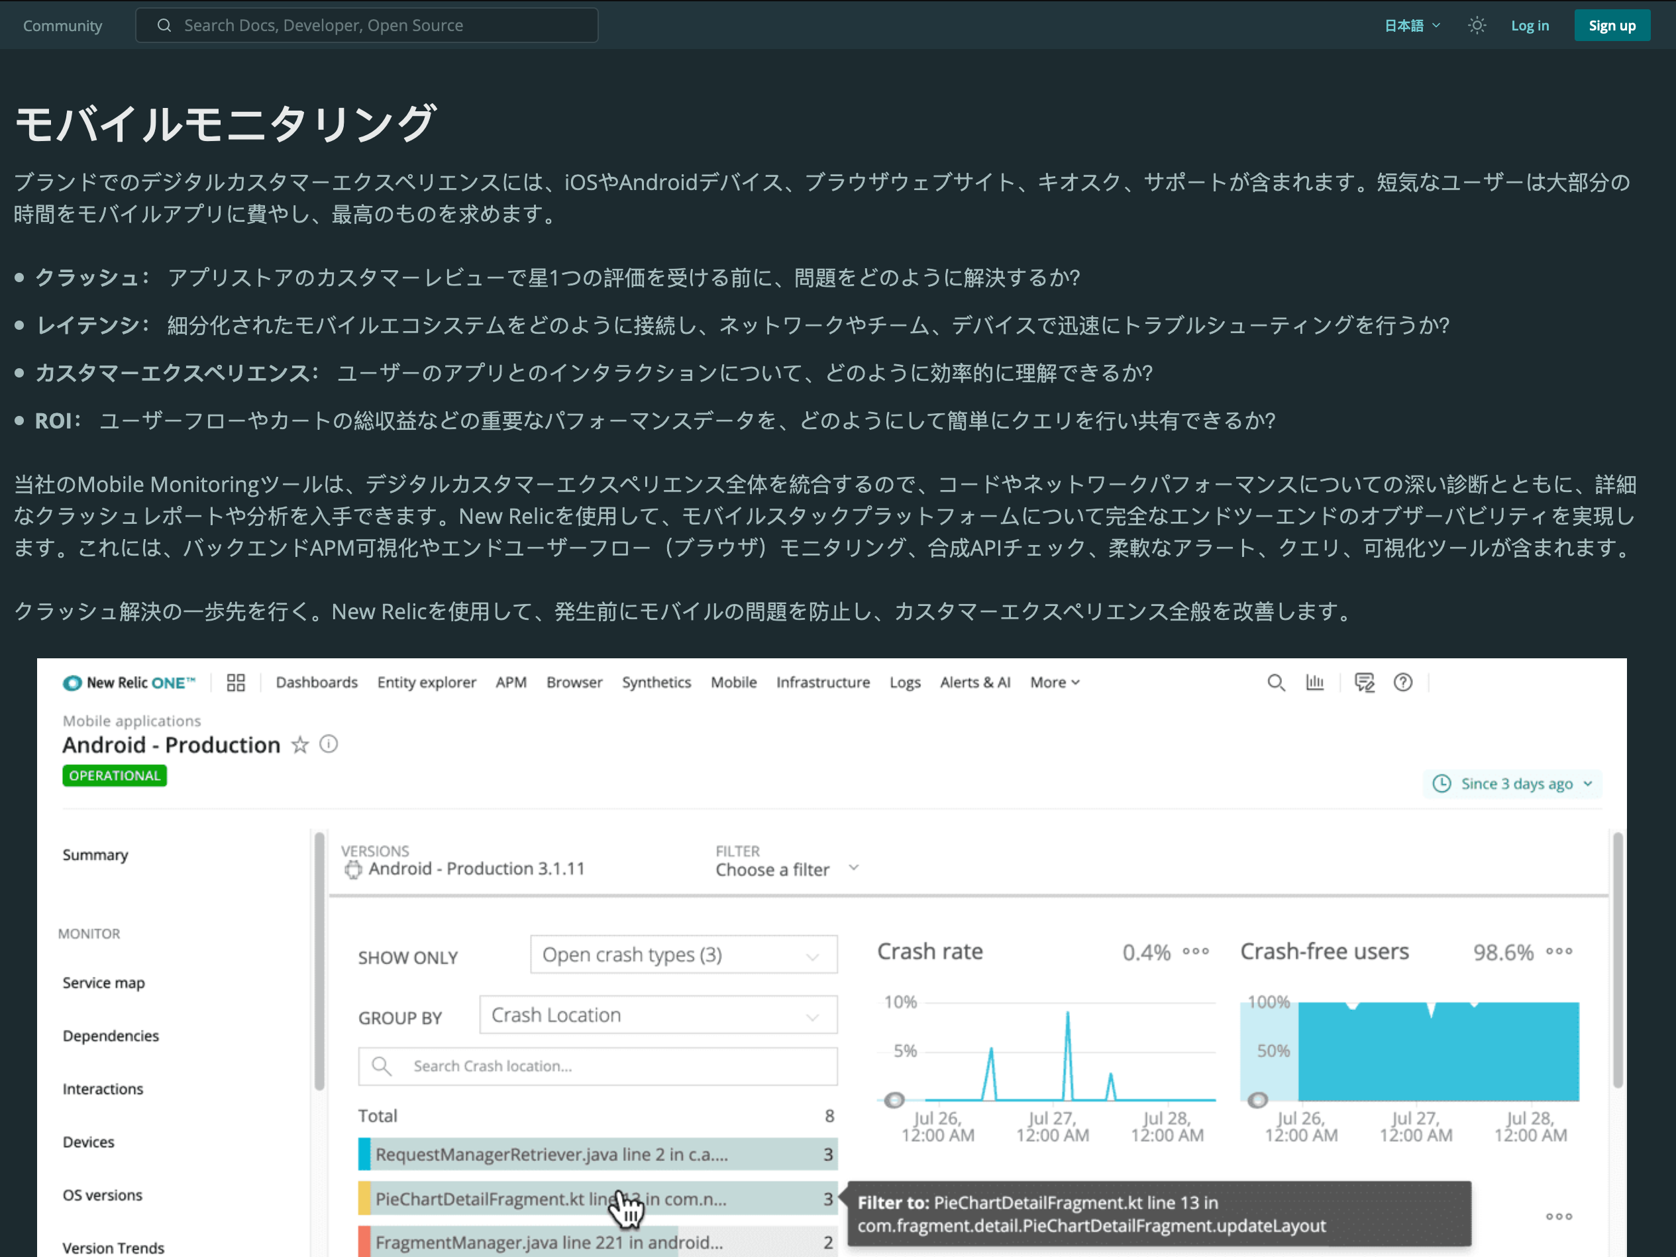Click the yellow swatch on PieChartDetailFragment row

[x=364, y=1199]
